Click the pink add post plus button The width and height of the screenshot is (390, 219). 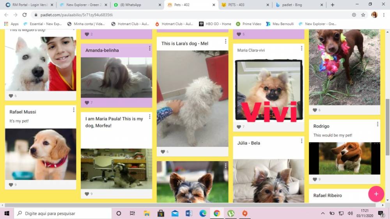coord(376,194)
